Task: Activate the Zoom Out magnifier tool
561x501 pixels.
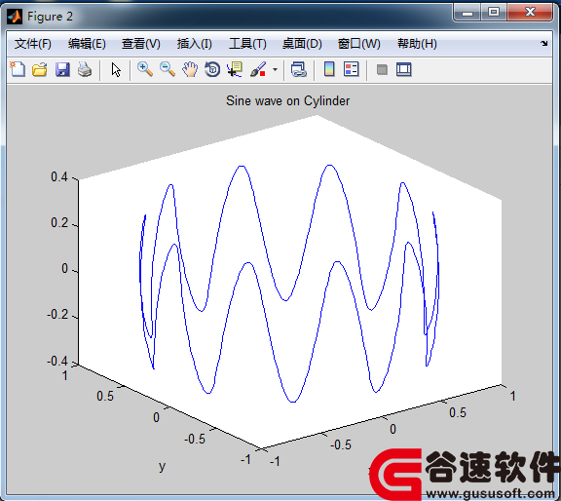Action: (168, 69)
